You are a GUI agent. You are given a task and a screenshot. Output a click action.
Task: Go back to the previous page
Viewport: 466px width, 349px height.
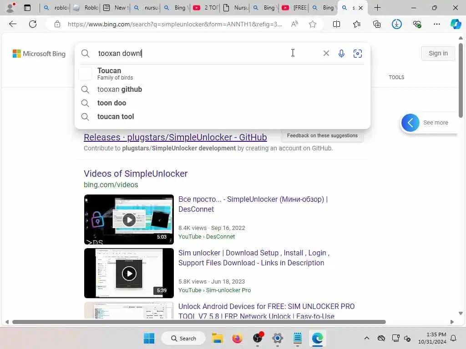(x=13, y=24)
